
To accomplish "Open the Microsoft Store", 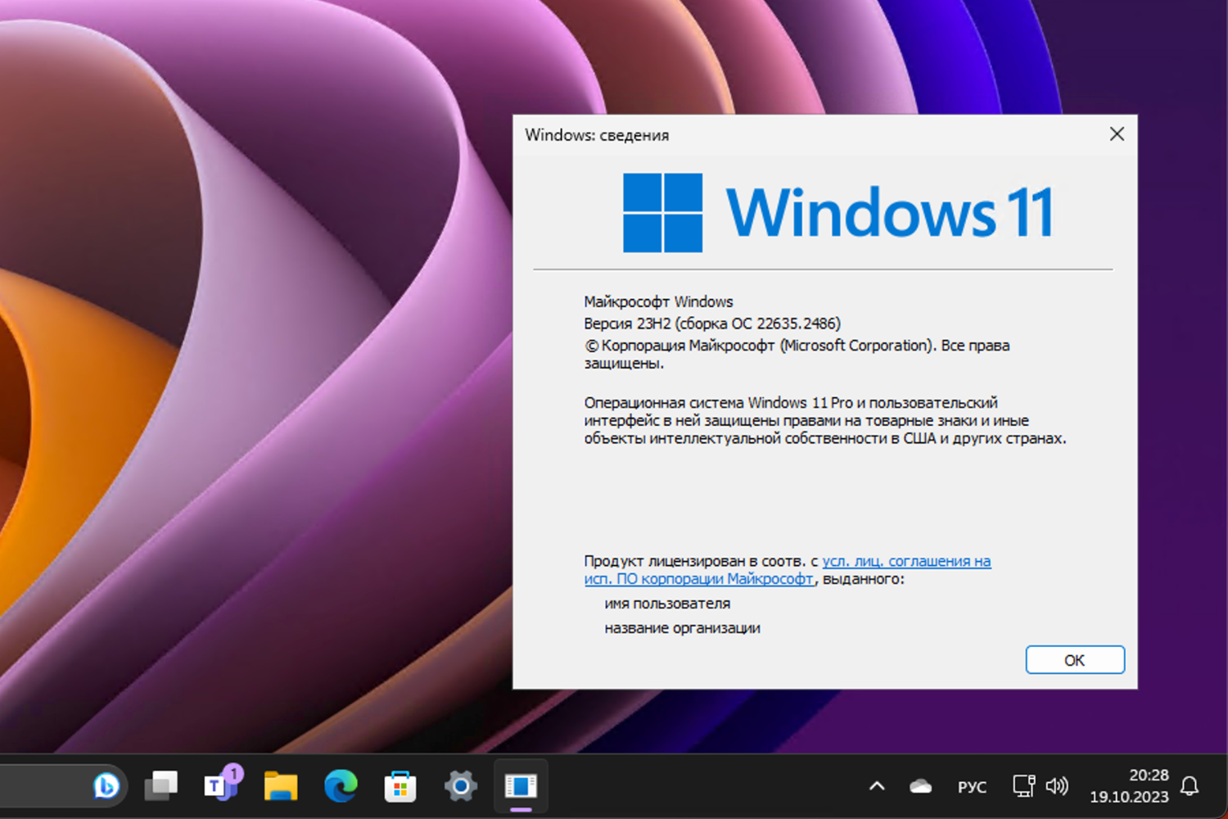I will pyautogui.click(x=400, y=785).
